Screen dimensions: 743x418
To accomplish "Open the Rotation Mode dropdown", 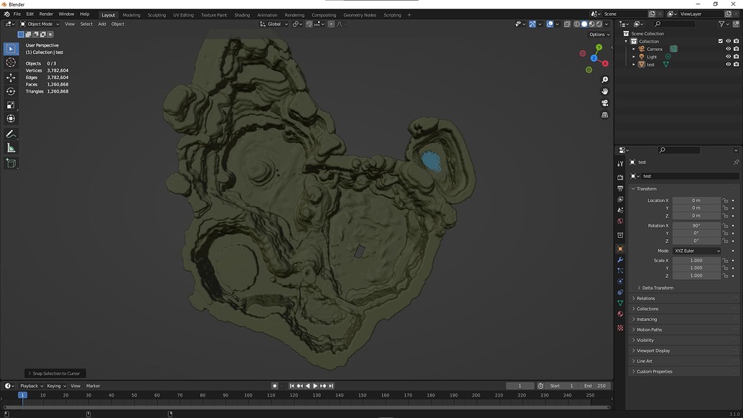I will (x=695, y=250).
